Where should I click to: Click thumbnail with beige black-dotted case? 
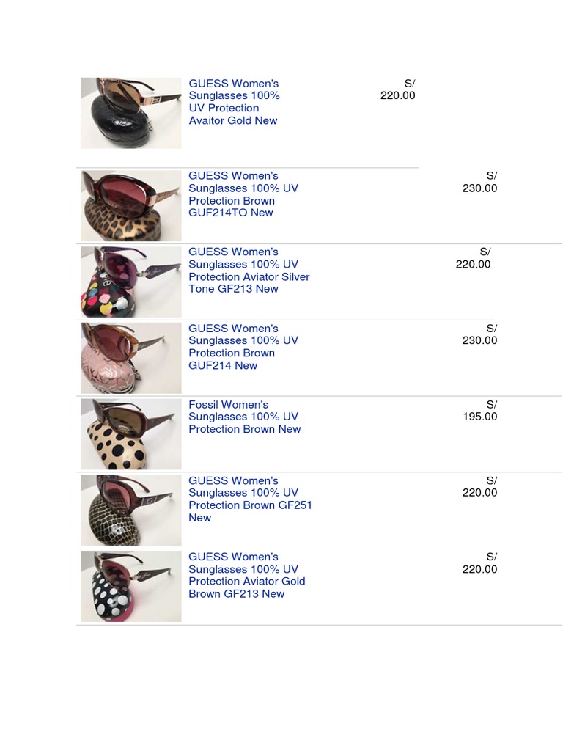pyautogui.click(x=131, y=434)
